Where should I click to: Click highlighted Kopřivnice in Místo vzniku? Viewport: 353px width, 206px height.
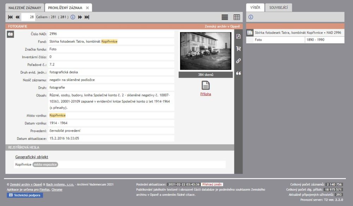[x=58, y=116]
